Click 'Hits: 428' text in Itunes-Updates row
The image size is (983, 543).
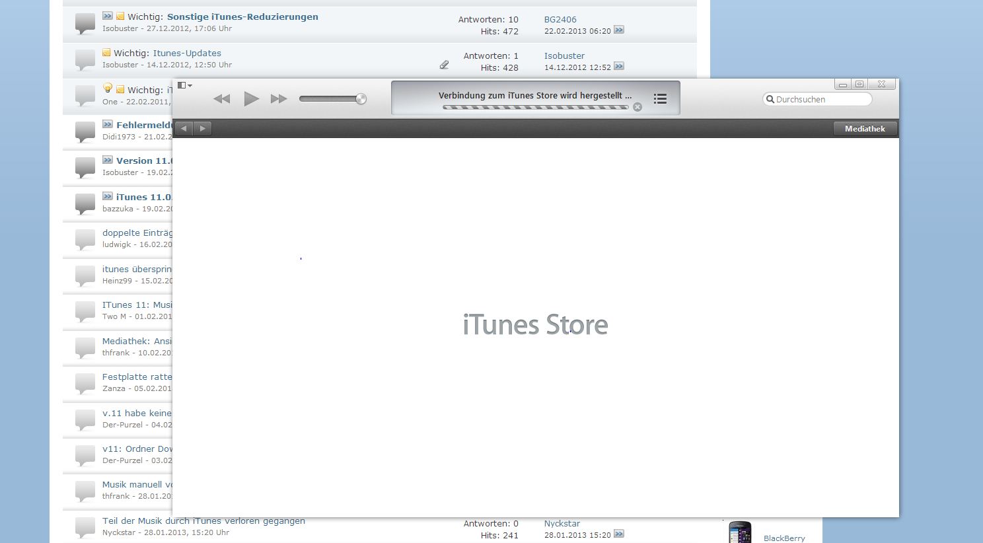pos(499,68)
